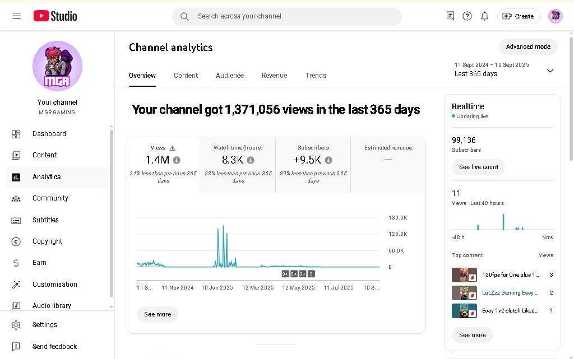Click the YouTube Studio logo

(55, 16)
